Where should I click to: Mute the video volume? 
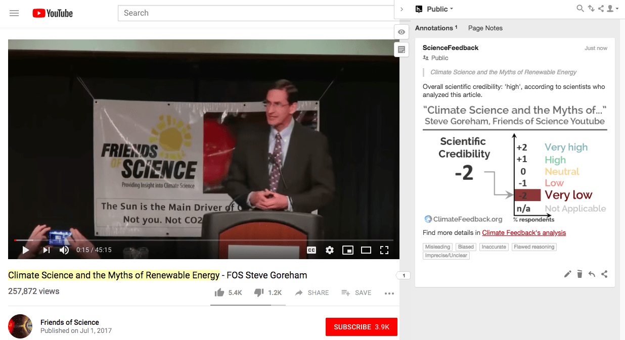pos(64,250)
